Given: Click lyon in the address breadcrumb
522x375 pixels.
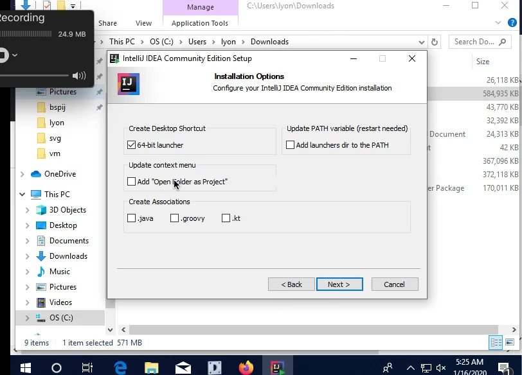Looking at the screenshot, I should pos(228,42).
